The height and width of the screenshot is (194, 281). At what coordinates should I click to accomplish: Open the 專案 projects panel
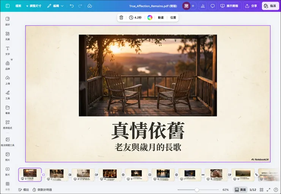click(8, 110)
